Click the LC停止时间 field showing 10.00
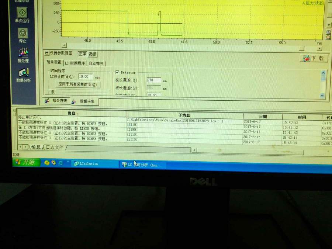The height and width of the screenshot is (249, 332). click(x=85, y=76)
